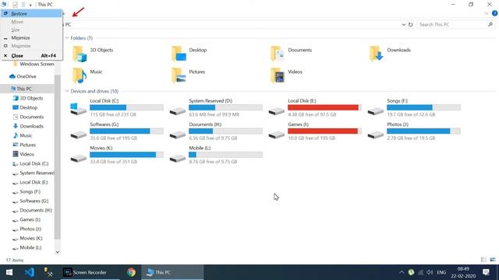This screenshot has width=499, height=280.
Task: Open the Windows Start button
Action: 9,272
